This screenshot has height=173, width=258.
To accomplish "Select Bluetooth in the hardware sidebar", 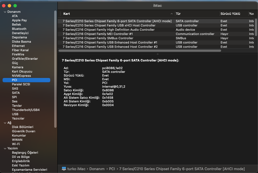I will (19, 29).
